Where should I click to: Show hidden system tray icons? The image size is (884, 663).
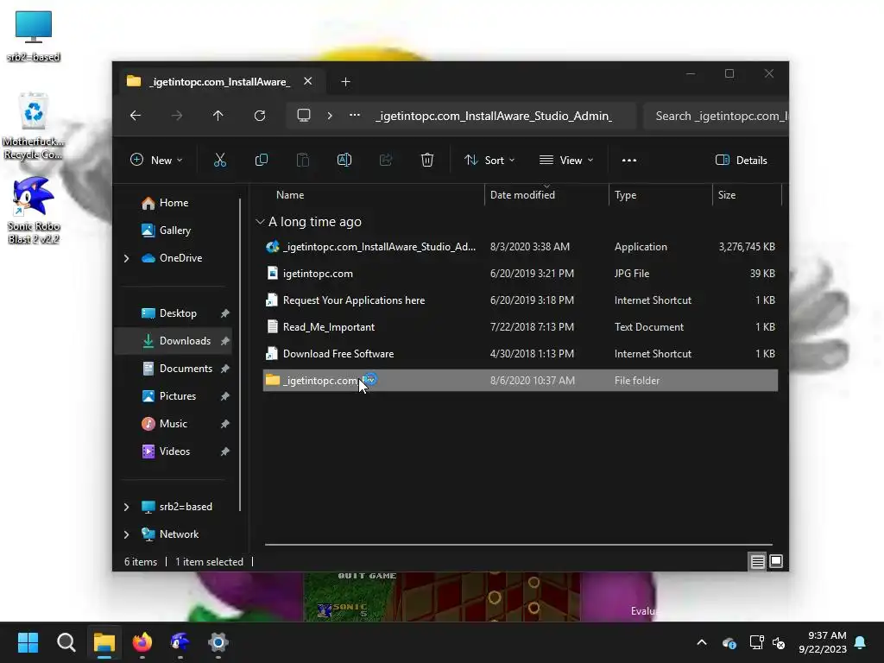point(702,642)
